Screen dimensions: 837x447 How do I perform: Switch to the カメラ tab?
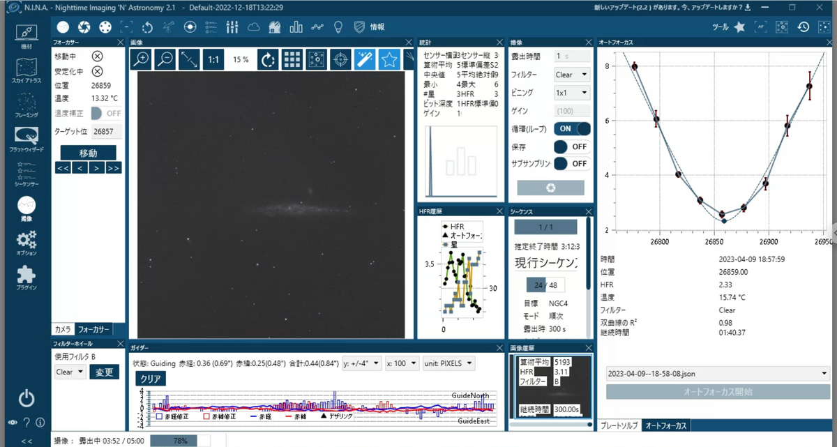click(63, 329)
